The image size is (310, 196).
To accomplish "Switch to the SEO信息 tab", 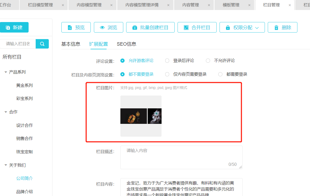I will (126, 44).
